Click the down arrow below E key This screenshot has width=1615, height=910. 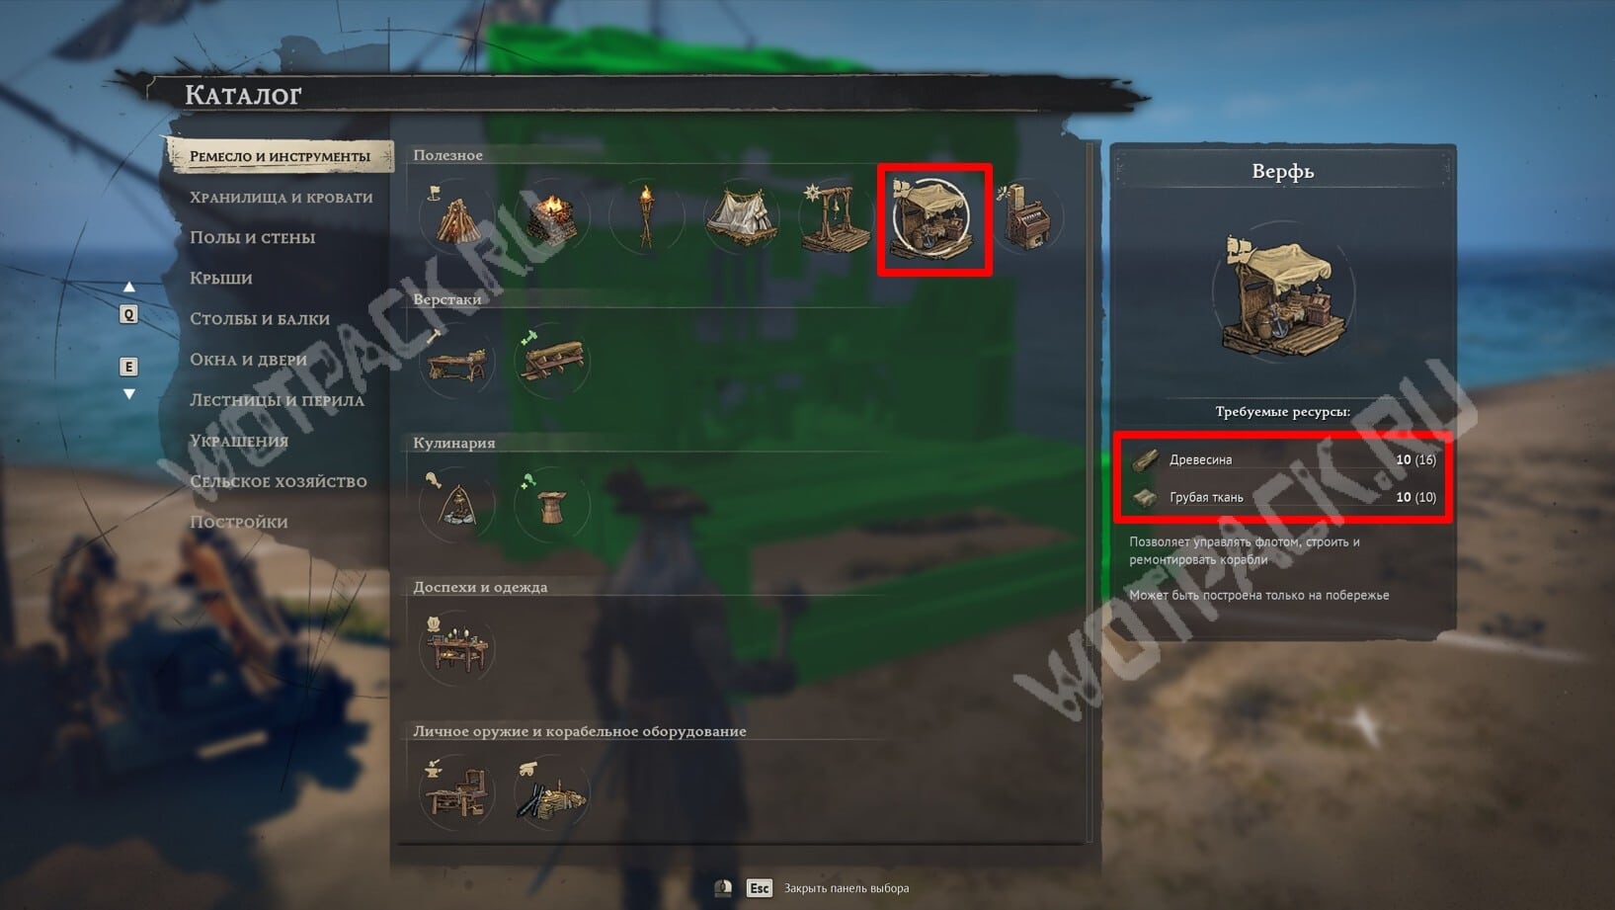point(128,394)
